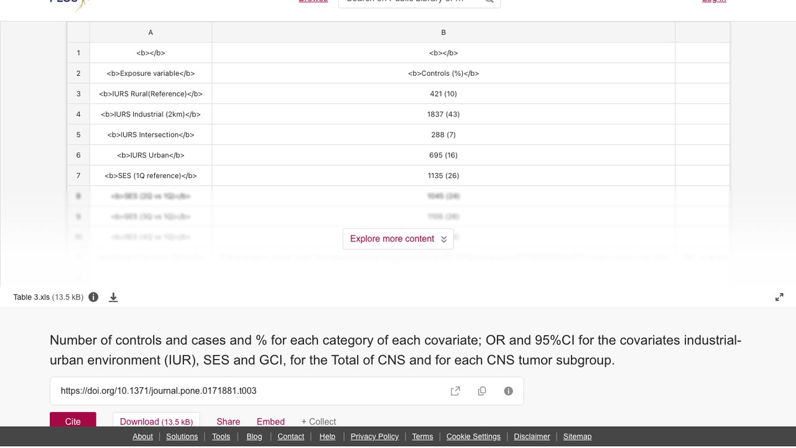
Task: Click the + Collect option
Action: (x=318, y=421)
